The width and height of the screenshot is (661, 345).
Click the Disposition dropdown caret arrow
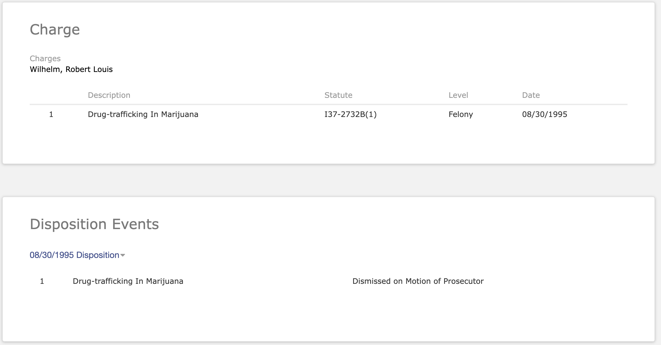pyautogui.click(x=123, y=255)
